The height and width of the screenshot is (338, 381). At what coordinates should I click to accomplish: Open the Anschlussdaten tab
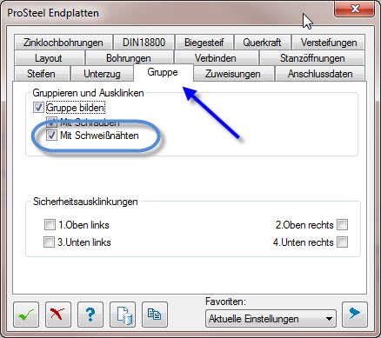320,74
